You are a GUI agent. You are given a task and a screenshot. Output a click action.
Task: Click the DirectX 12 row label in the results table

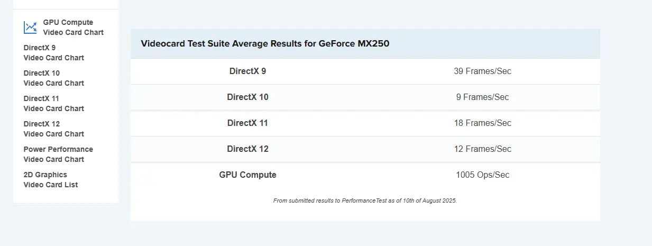[x=247, y=149]
